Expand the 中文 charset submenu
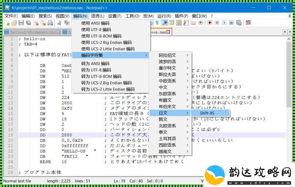295x187 pixels. (171, 87)
